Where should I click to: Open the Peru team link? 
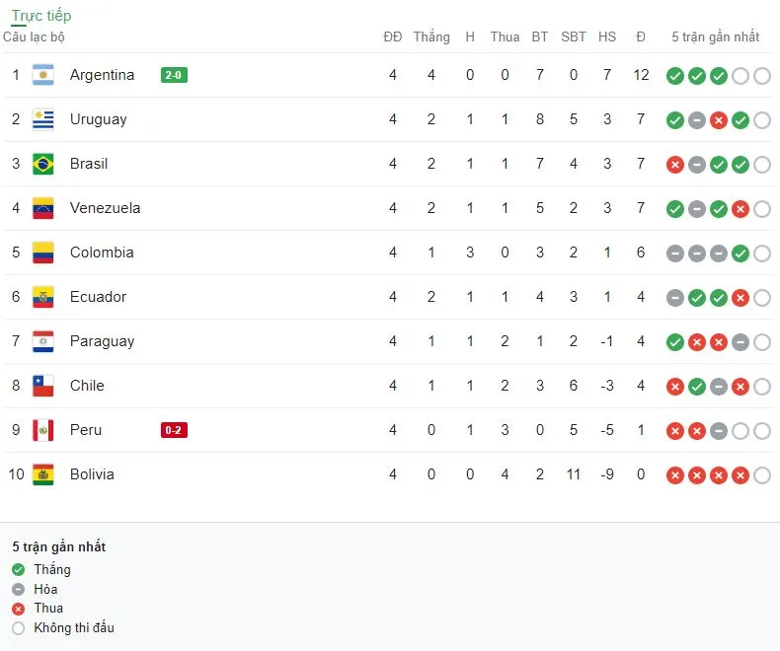tap(86, 430)
